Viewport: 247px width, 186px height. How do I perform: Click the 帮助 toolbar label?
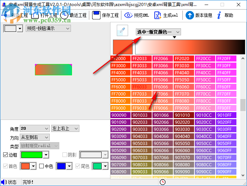[x=229, y=15]
